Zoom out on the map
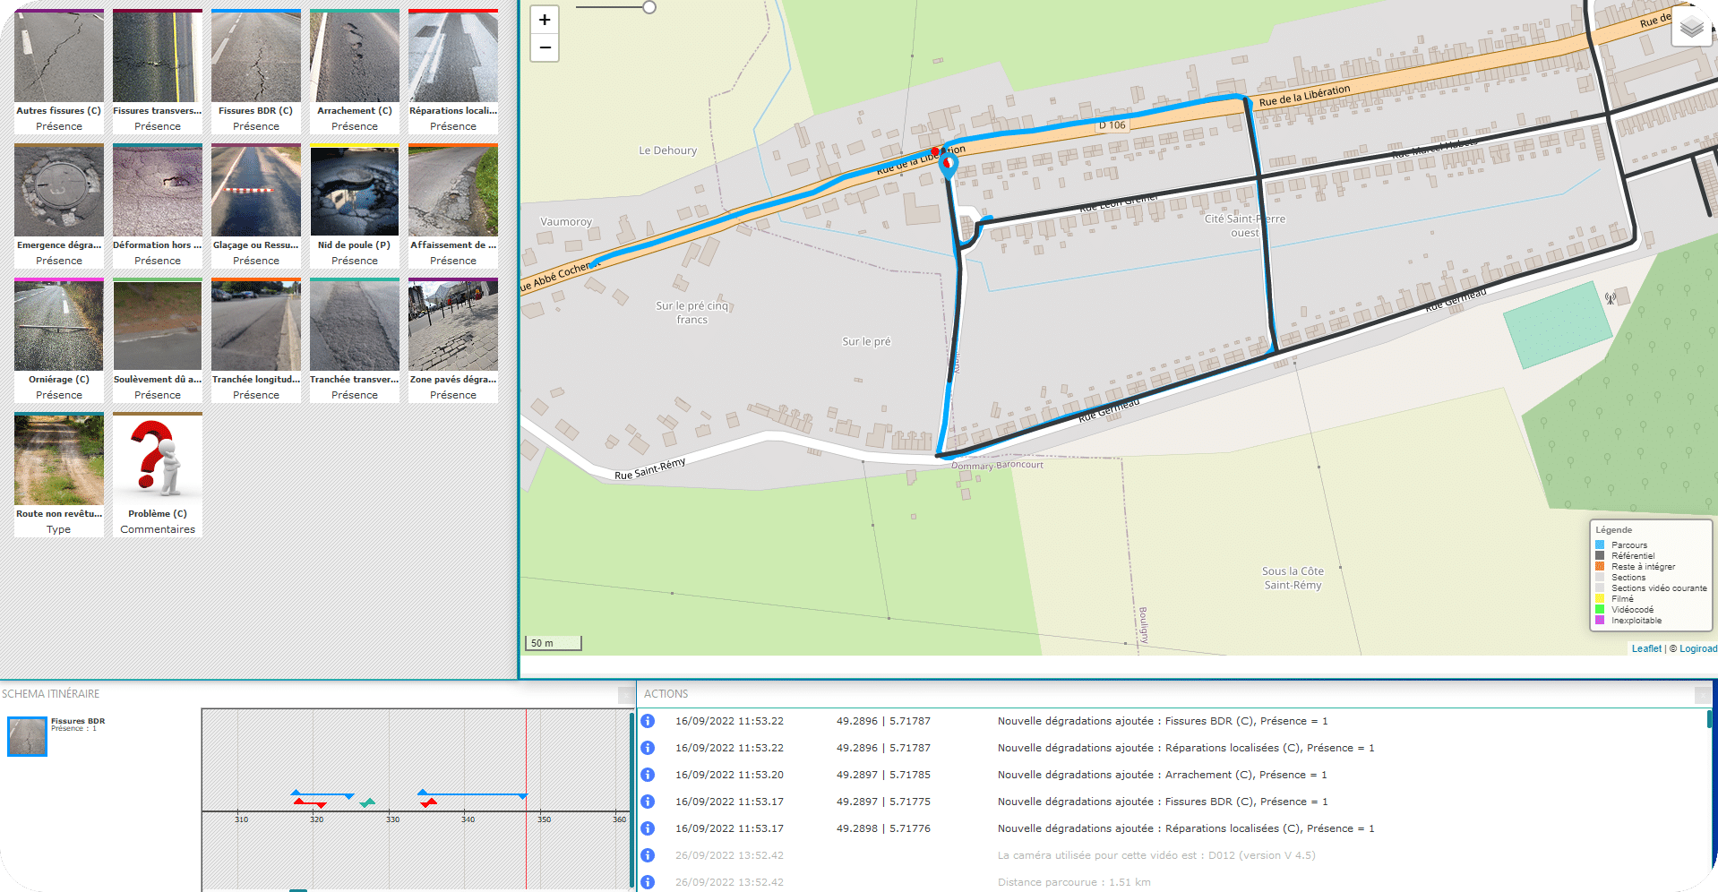This screenshot has width=1718, height=892. tap(545, 47)
